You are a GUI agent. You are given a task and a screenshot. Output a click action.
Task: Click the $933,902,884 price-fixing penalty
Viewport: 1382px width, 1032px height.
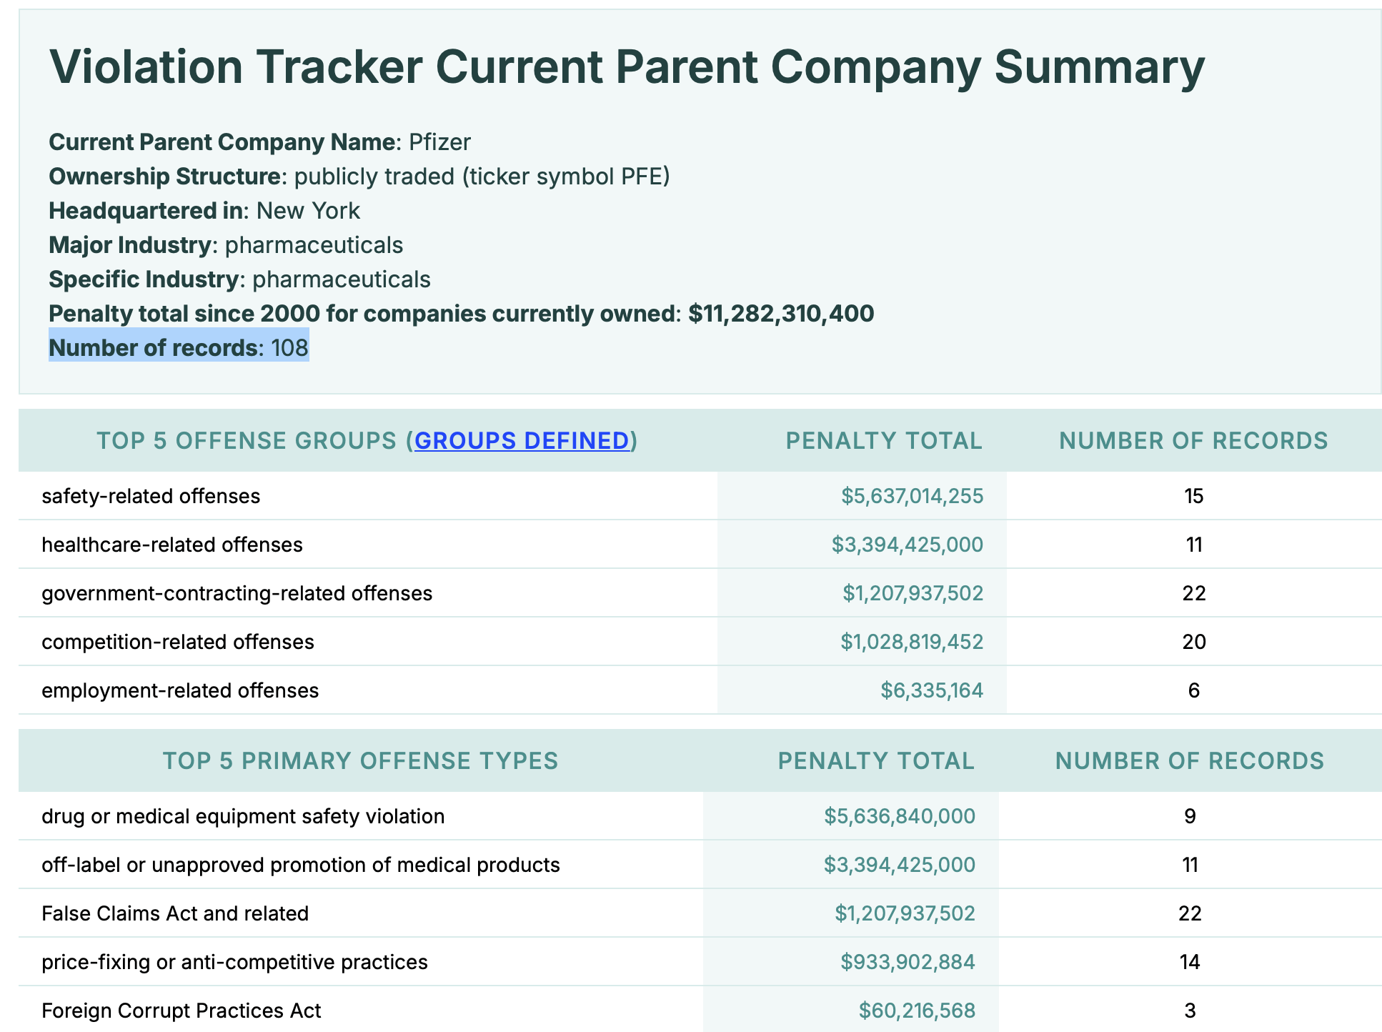908,962
